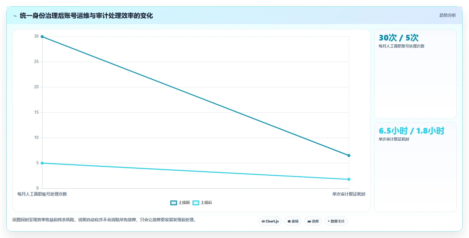
Task: Click the 6.5小时 / 1.8小时 card value
Action: 412,131
